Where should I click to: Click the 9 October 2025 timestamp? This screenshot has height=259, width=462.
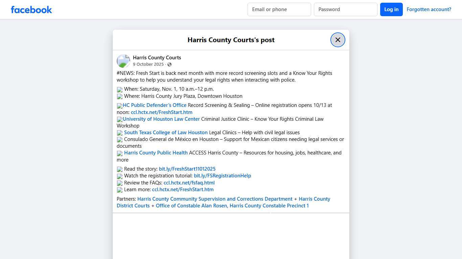(x=148, y=64)
